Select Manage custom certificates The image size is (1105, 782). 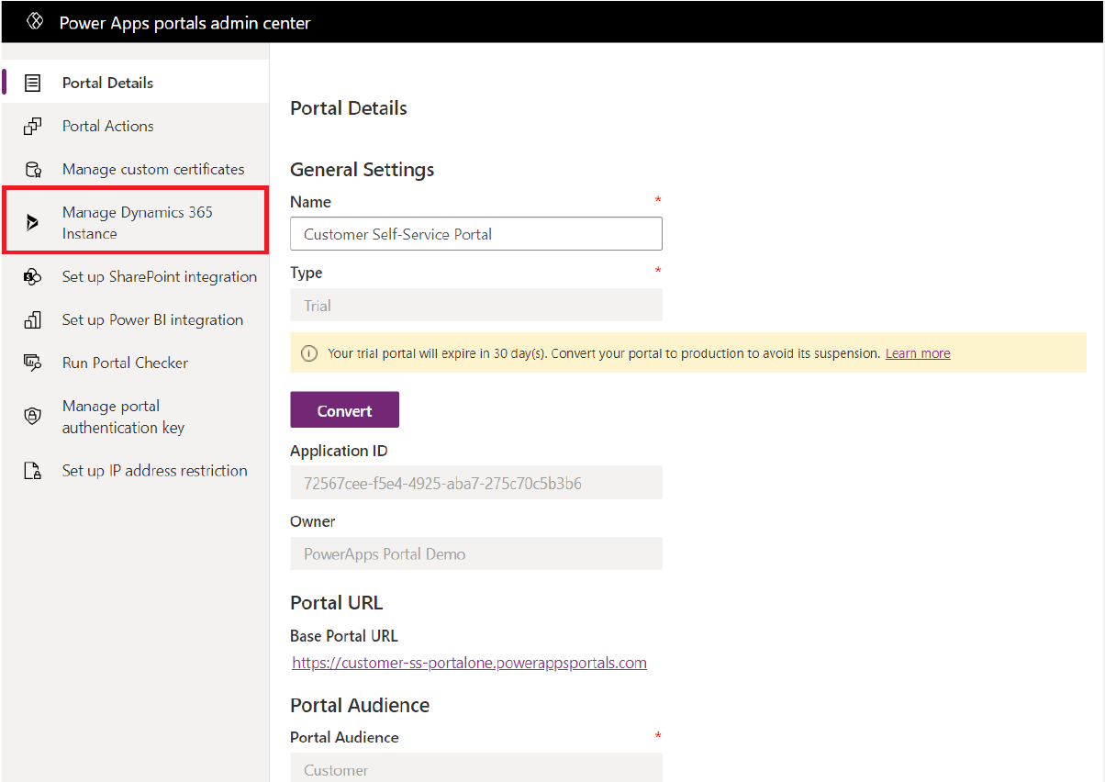(136, 169)
